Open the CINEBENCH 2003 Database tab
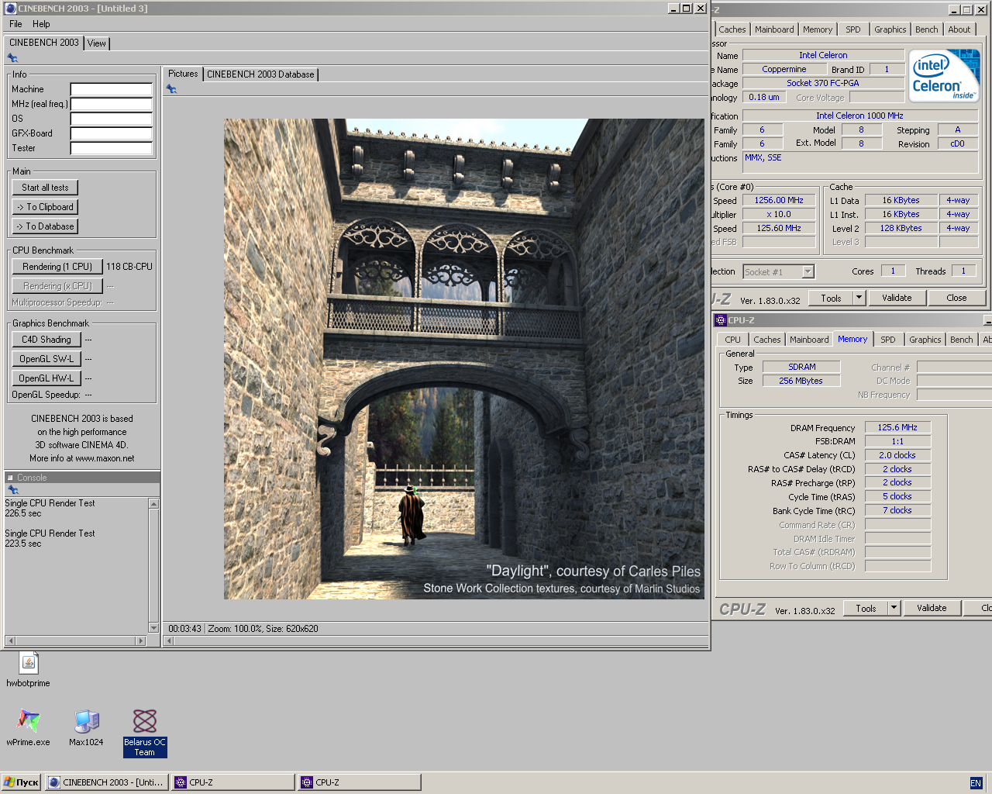Viewport: 992px width, 794px height. (260, 74)
